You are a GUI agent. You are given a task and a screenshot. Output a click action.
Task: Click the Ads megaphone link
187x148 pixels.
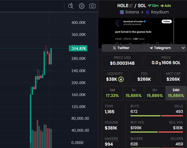[x=166, y=6]
